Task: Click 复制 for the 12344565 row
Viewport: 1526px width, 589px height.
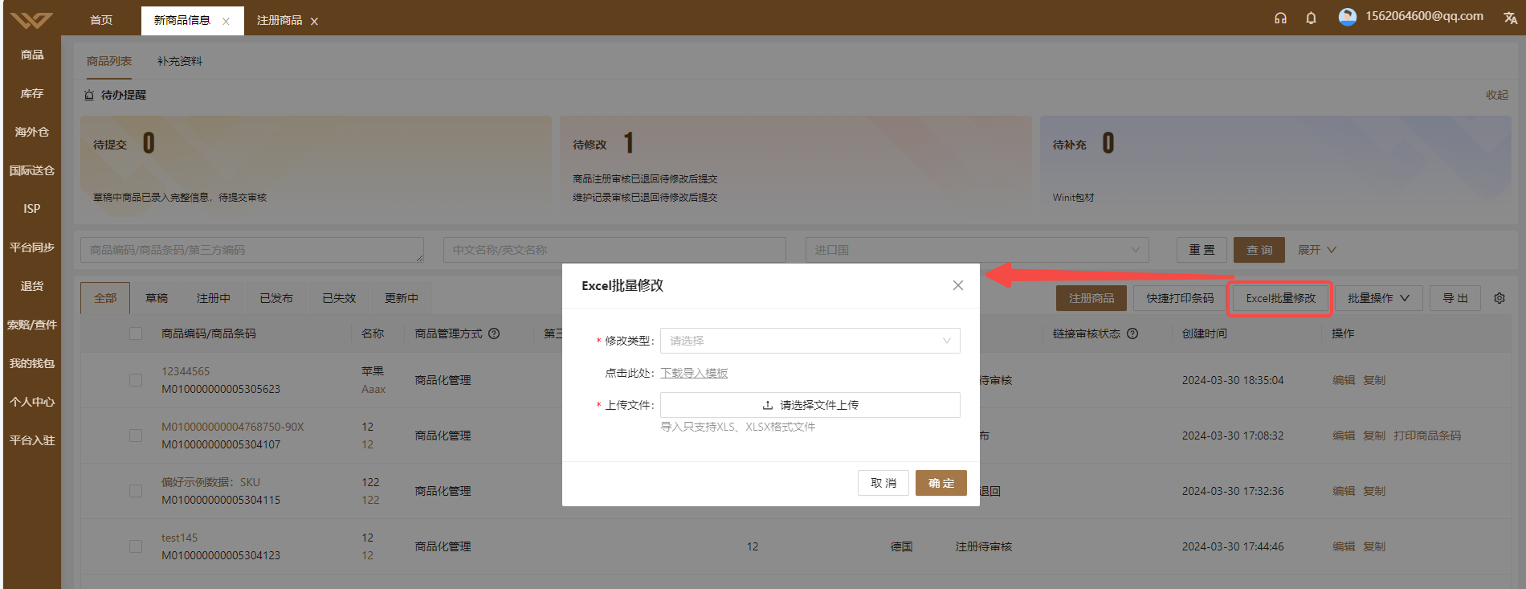Action: click(x=1373, y=380)
